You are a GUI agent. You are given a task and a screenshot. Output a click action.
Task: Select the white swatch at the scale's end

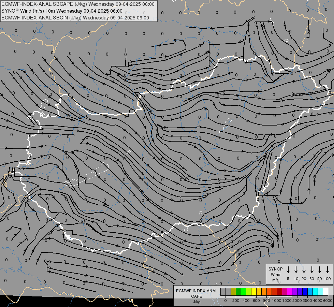tap(326, 292)
